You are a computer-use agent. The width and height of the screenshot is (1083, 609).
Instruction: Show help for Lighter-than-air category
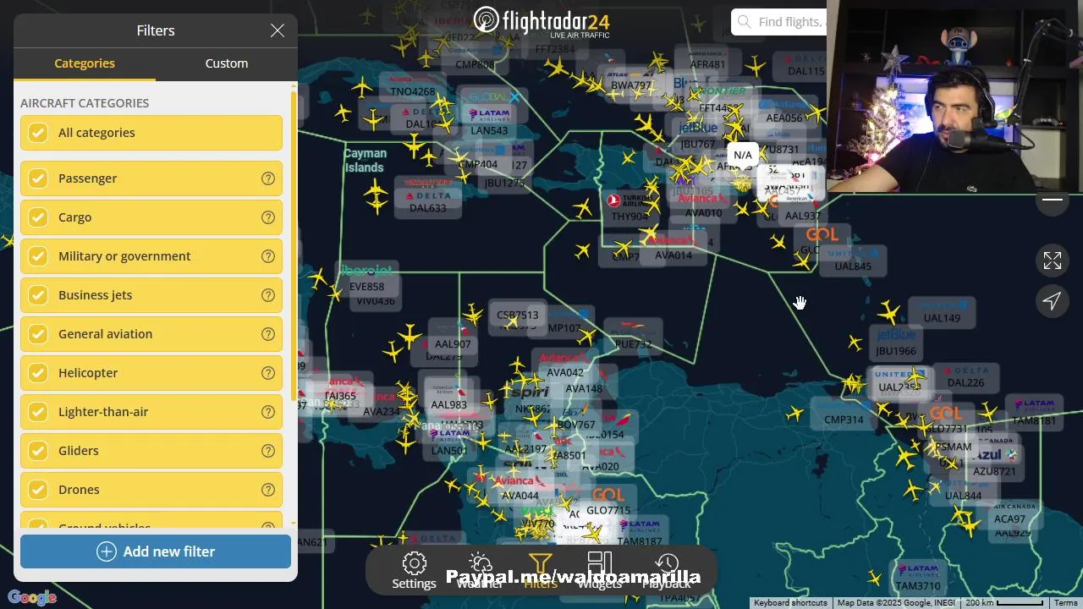tap(268, 412)
